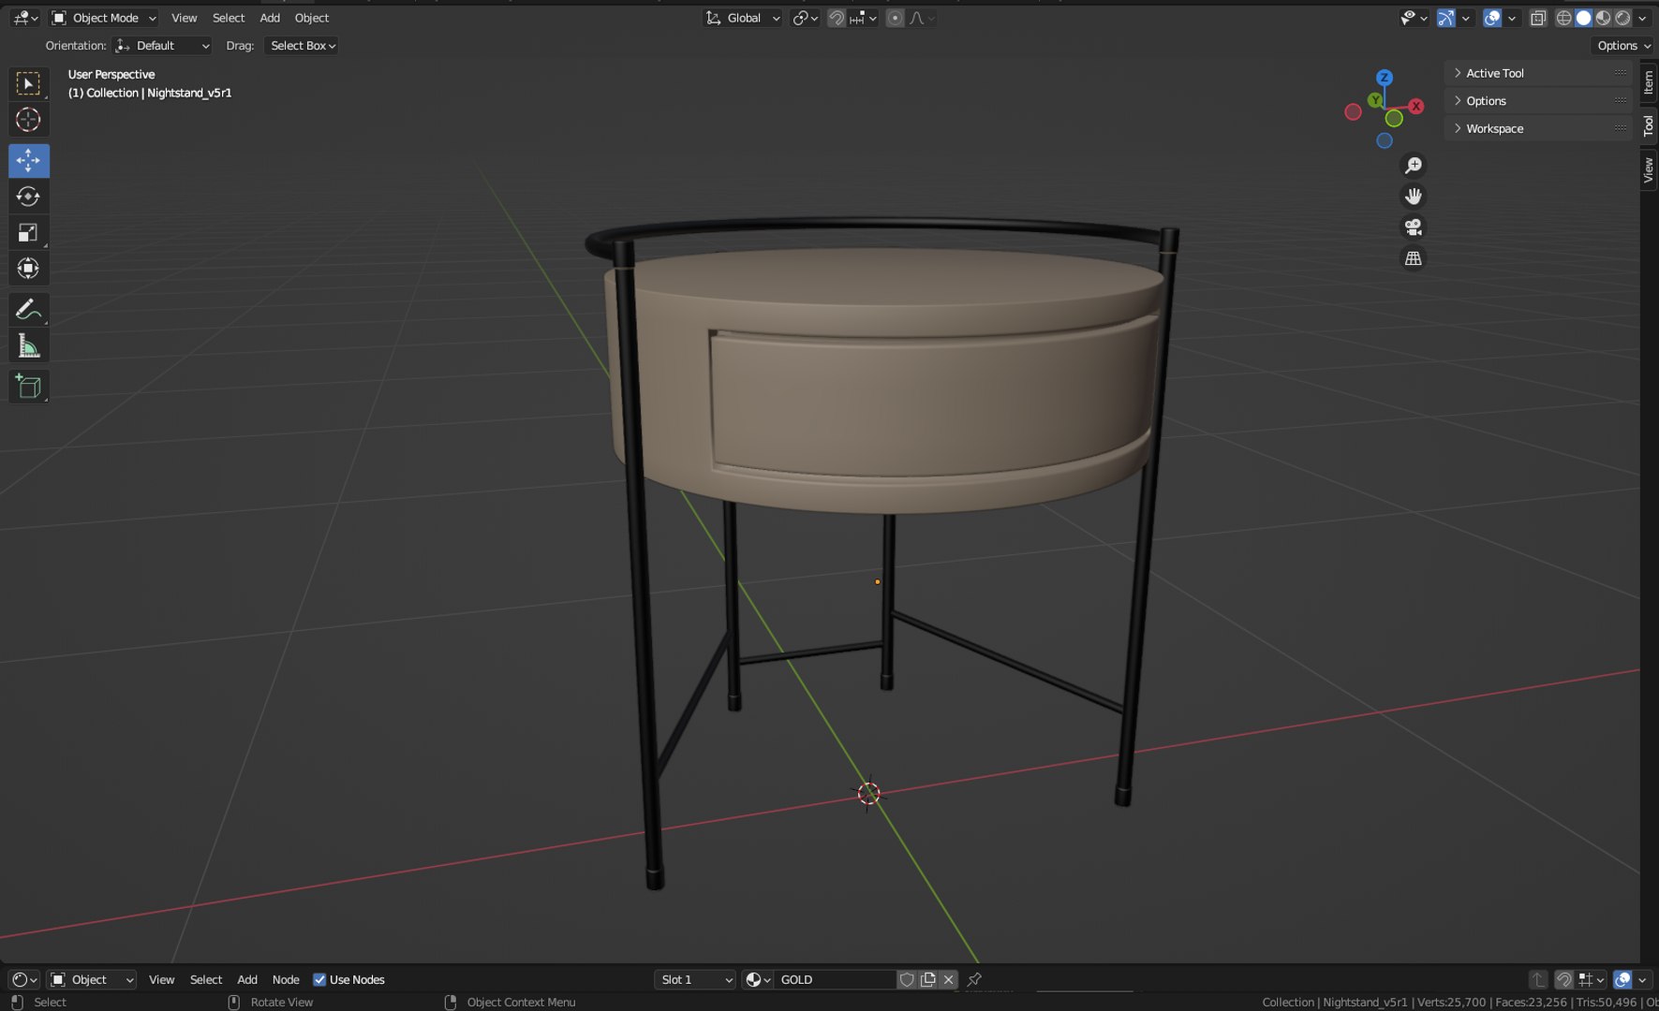Open the editor type menu in the 3D viewport header
Screen dimensions: 1659x1011
(25, 18)
